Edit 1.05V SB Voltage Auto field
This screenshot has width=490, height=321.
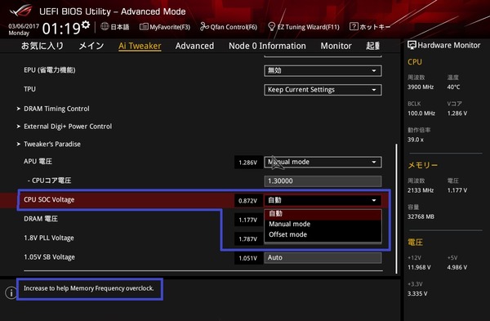323,257
